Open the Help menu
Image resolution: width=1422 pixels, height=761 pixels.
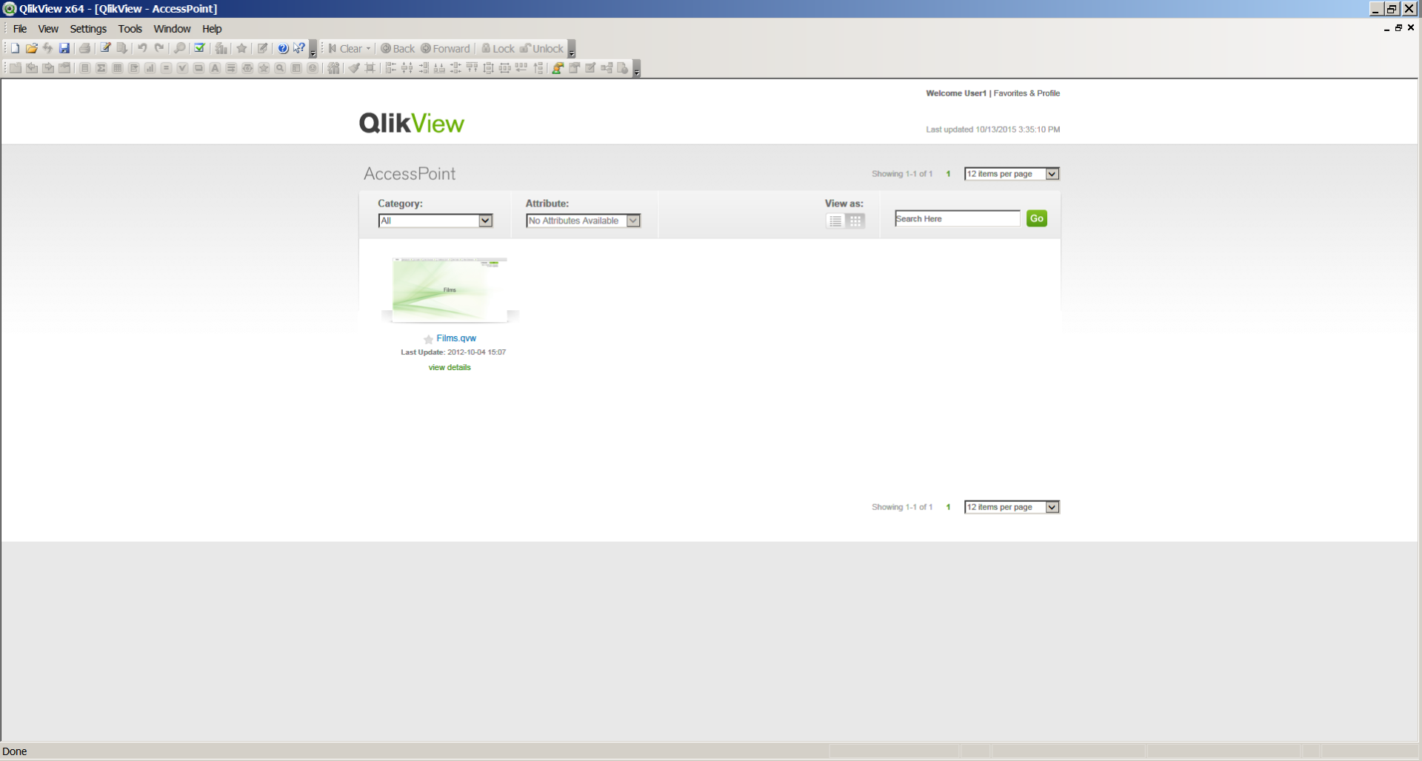coord(212,29)
